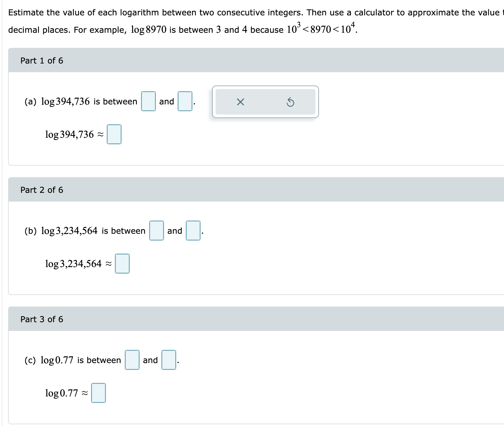
Task: Select the first integer box for log 3,234,564
Action: pos(156,231)
